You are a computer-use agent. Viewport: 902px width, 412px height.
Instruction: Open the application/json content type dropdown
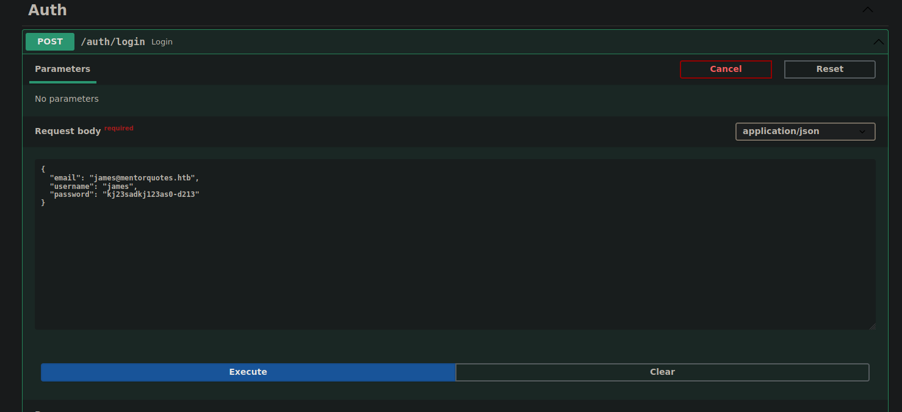[805, 132]
